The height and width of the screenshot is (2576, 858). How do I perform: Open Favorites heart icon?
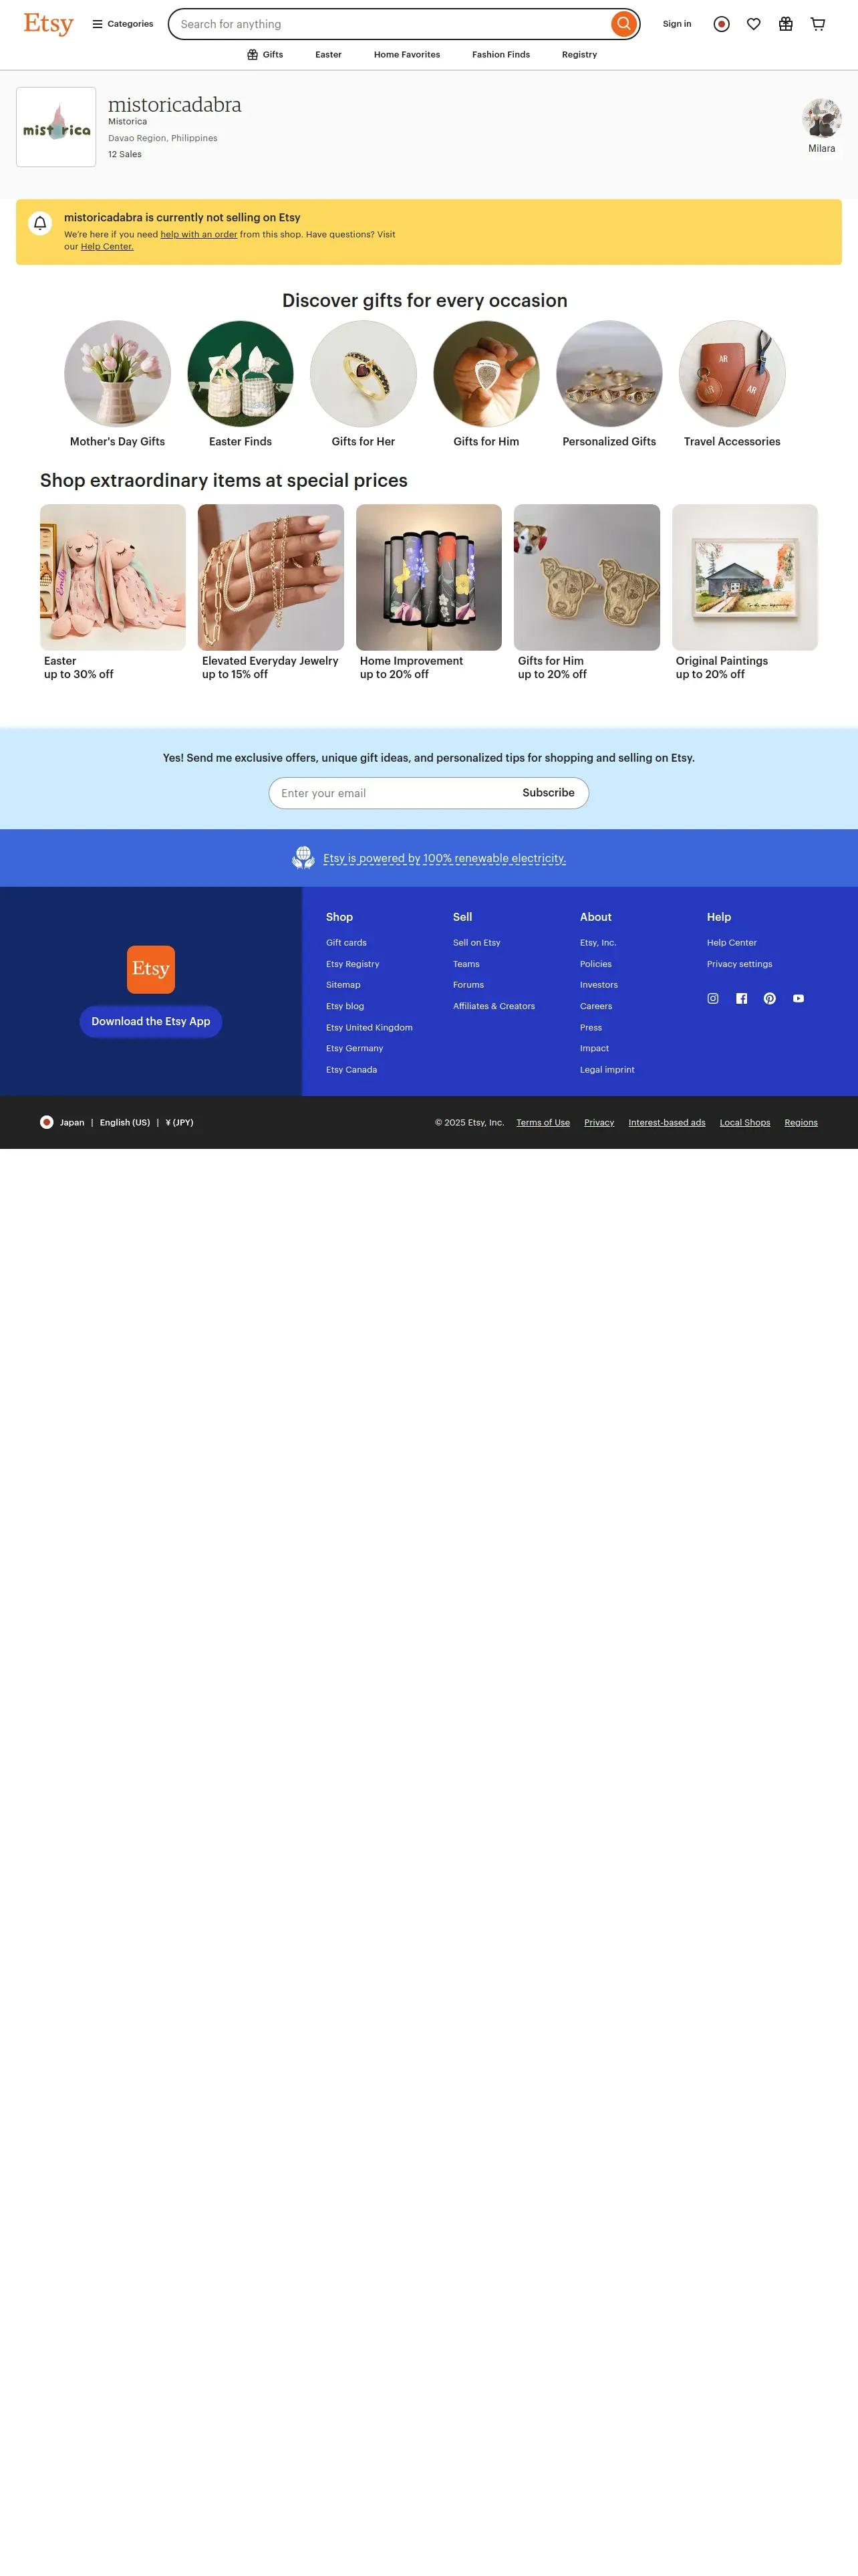pyautogui.click(x=753, y=24)
